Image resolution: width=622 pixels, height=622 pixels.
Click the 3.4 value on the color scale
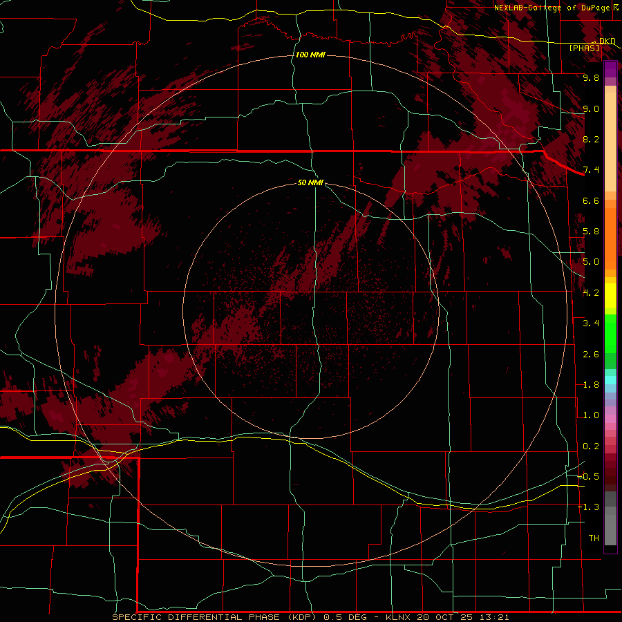[x=591, y=323]
